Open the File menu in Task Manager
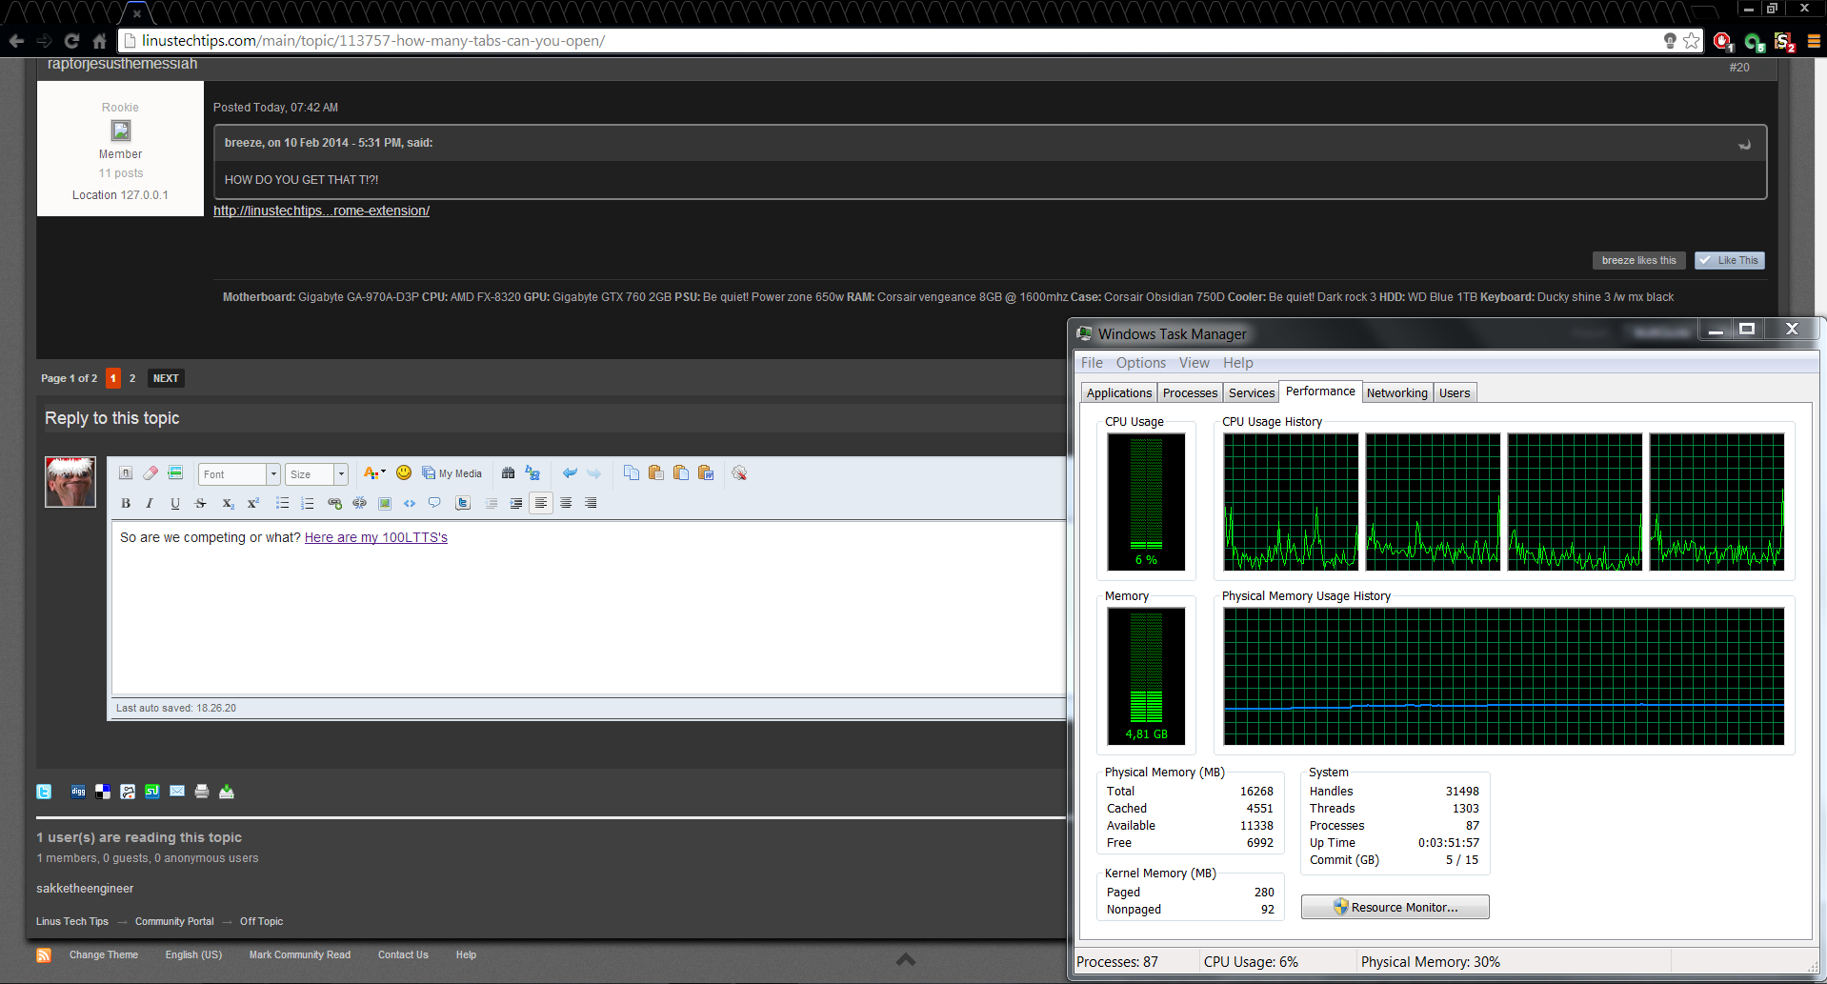Screen dimensions: 1827x984 point(1092,363)
